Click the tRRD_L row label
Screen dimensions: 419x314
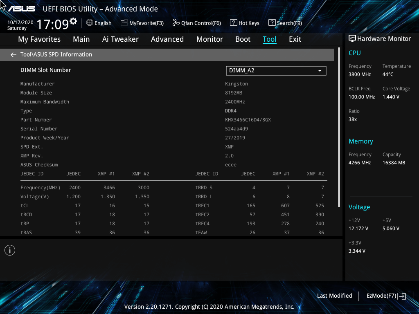coord(204,197)
